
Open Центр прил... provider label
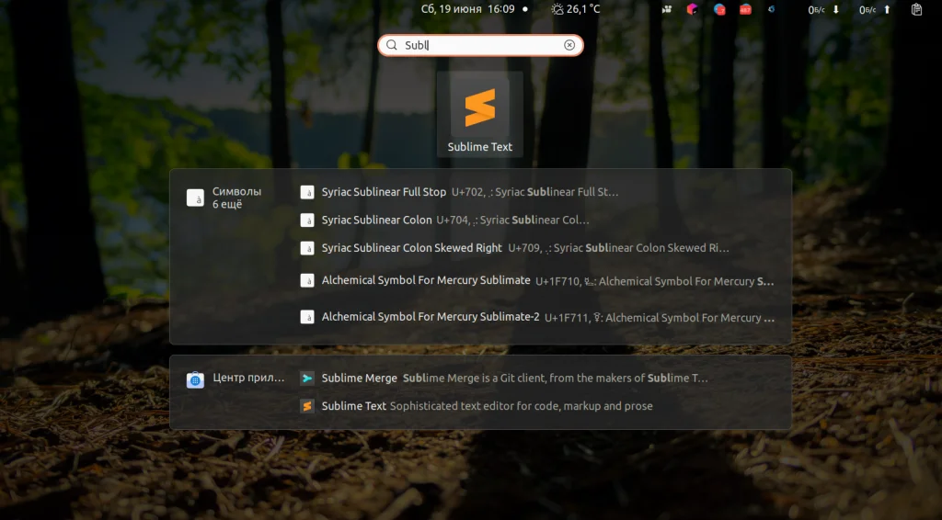click(248, 378)
